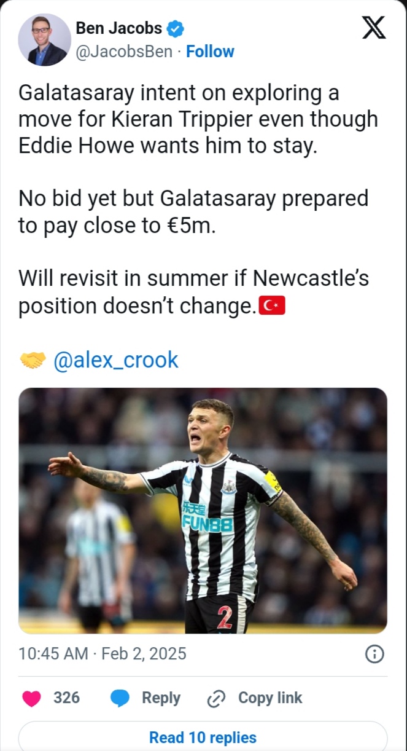Screen dimensions: 407x751
Task: Open Ben Jacobs' profile picture
Action: tap(44, 39)
